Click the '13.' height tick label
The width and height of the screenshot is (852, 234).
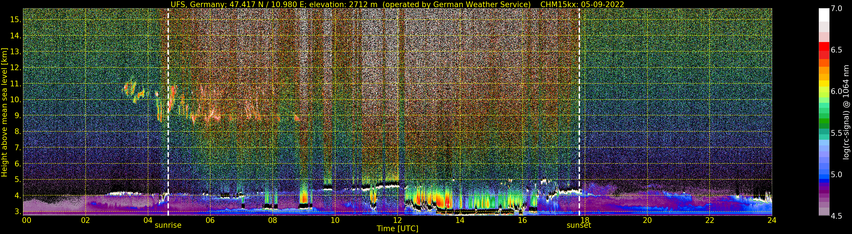16,52
